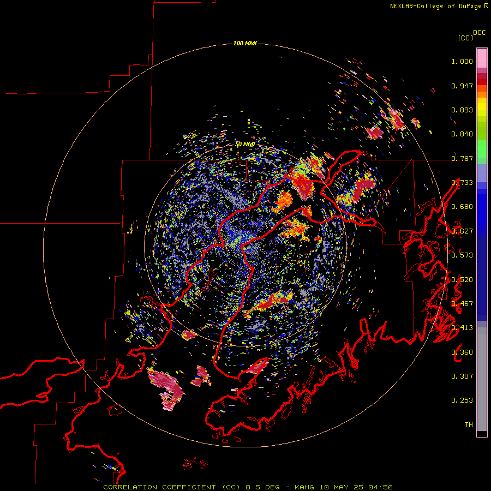Screen dimensions: 491x491
Task: Click the 100 NMI range ring label
Action: pos(245,43)
